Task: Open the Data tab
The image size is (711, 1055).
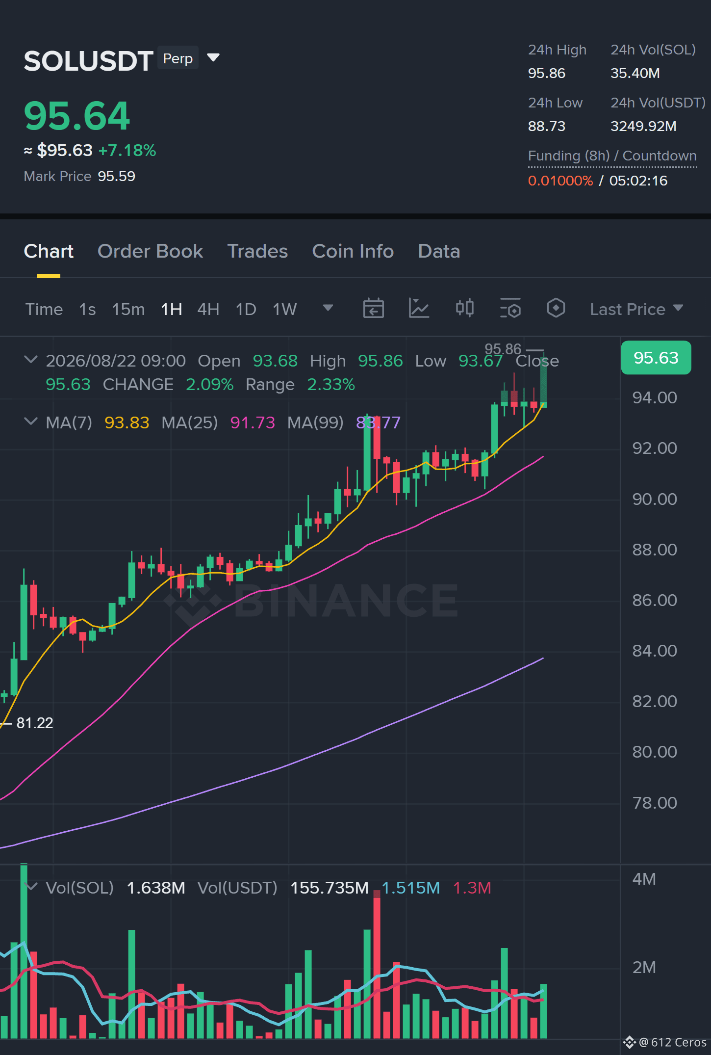Action: [x=439, y=251]
